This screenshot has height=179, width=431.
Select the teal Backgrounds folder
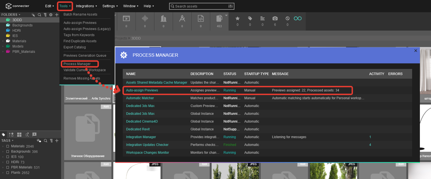pos(22,25)
